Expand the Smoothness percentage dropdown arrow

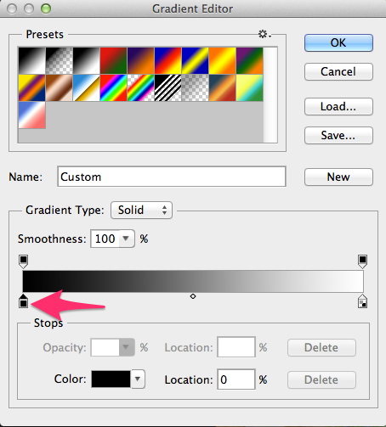coord(126,239)
